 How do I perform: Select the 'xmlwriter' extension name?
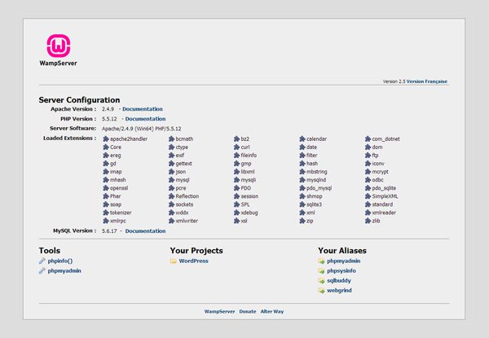187,221
